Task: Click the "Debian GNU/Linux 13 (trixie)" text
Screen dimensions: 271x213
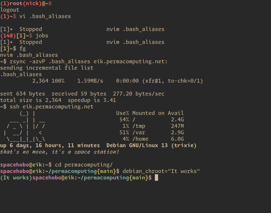Action: pyautogui.click(x=151, y=146)
